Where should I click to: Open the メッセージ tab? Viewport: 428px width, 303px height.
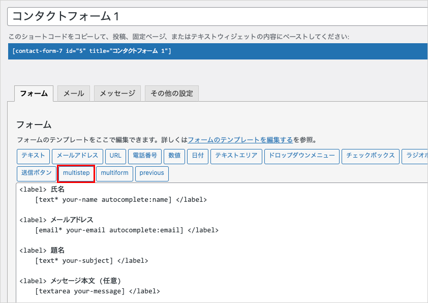pyautogui.click(x=117, y=94)
